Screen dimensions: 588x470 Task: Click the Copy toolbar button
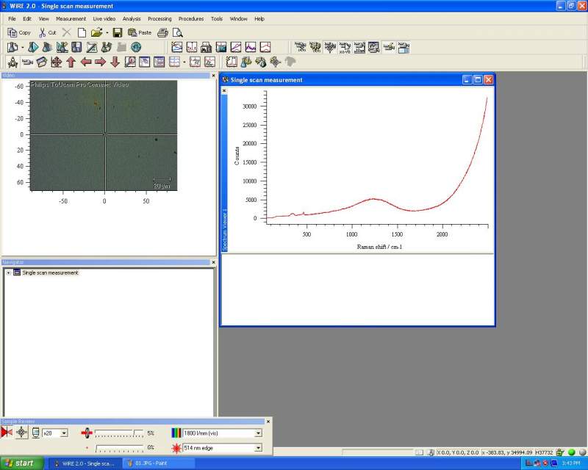pyautogui.click(x=19, y=32)
